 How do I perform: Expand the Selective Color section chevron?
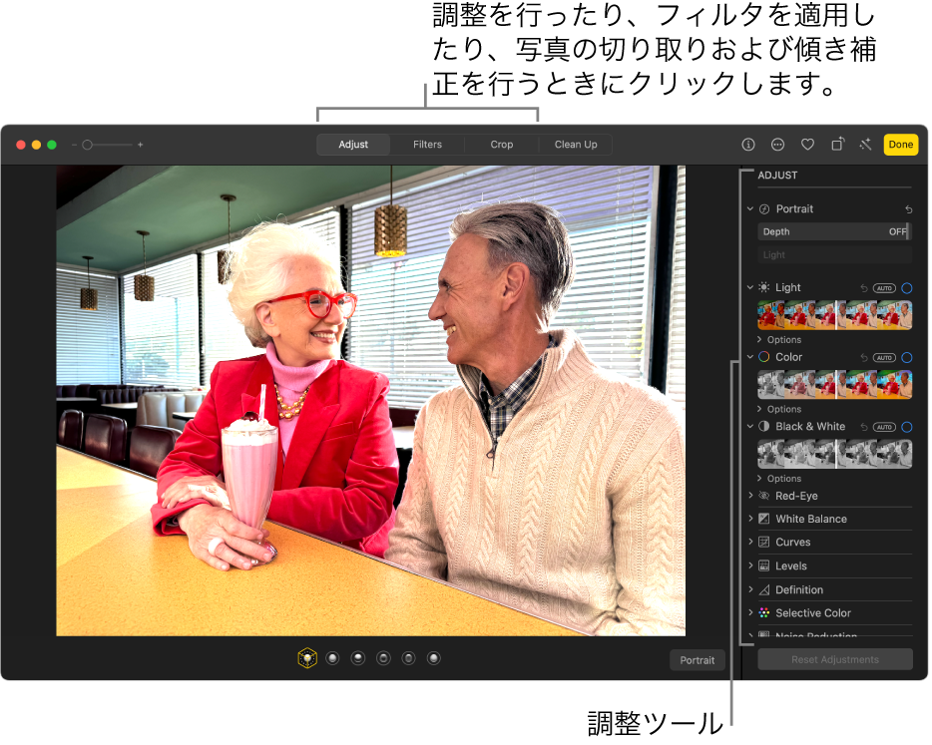click(752, 614)
